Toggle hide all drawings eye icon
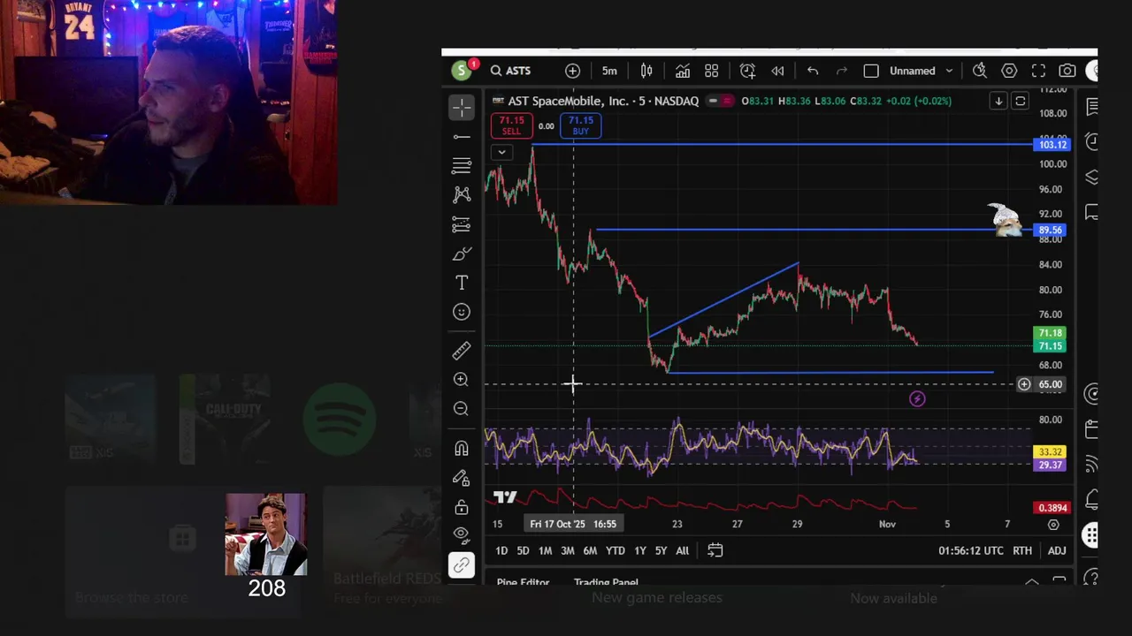This screenshot has width=1132, height=636. pyautogui.click(x=462, y=534)
